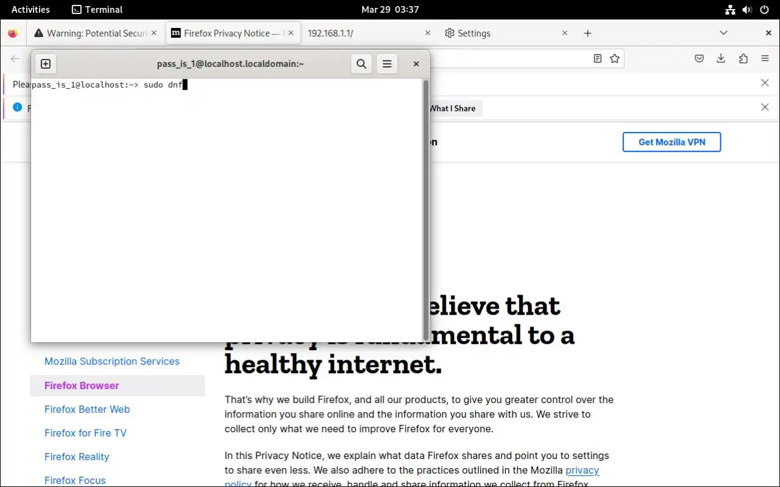This screenshot has height=487, width=780.
Task: Open the Firefox downloads panel
Action: (721, 58)
